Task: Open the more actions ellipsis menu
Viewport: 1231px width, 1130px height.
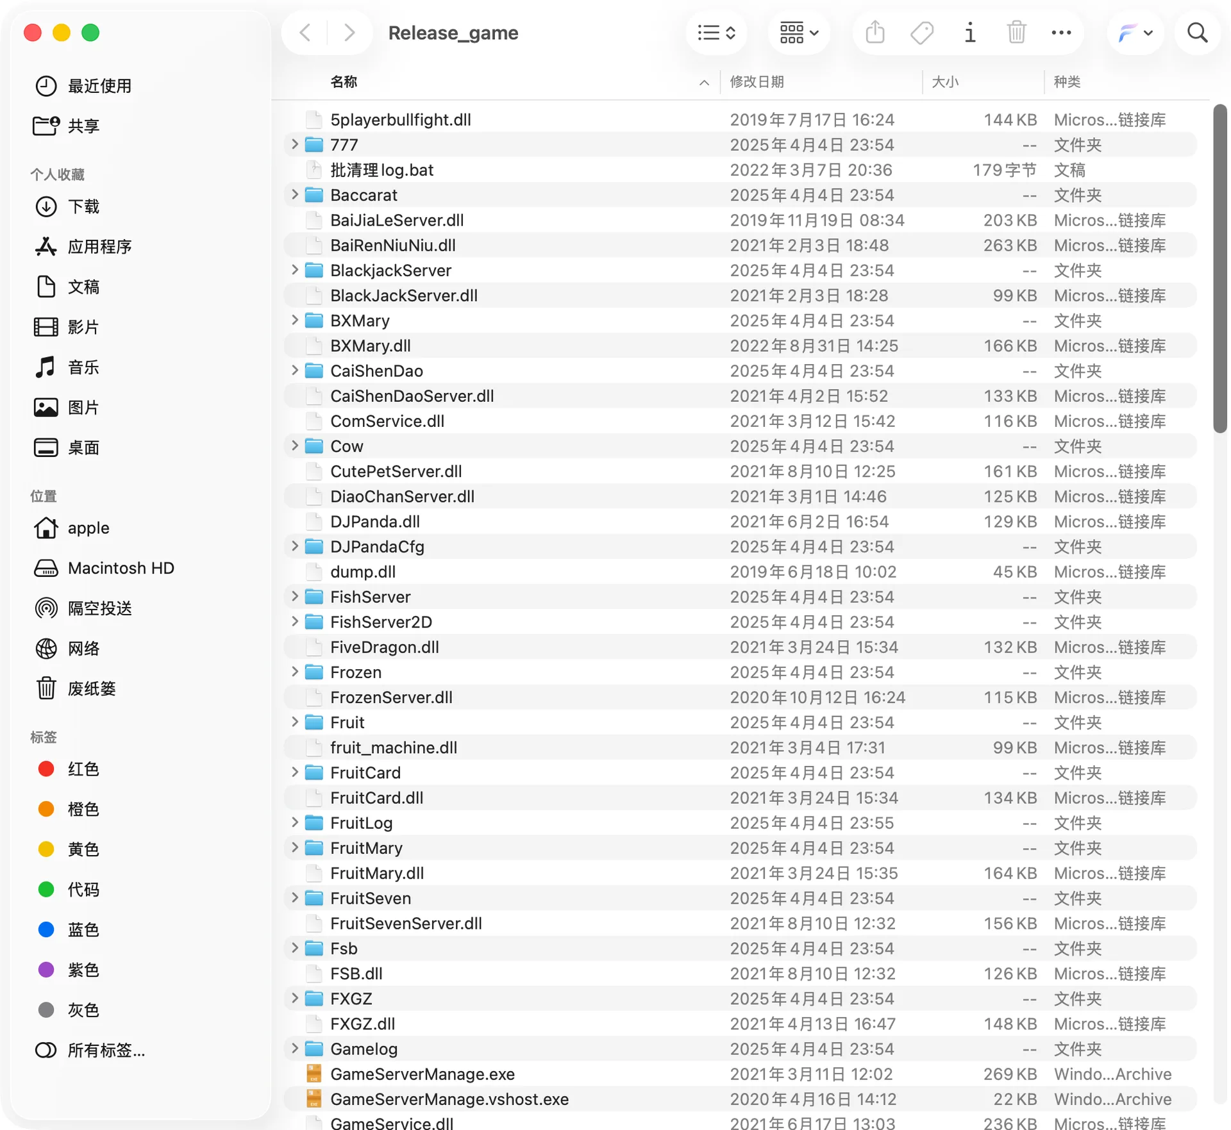Action: point(1061,32)
